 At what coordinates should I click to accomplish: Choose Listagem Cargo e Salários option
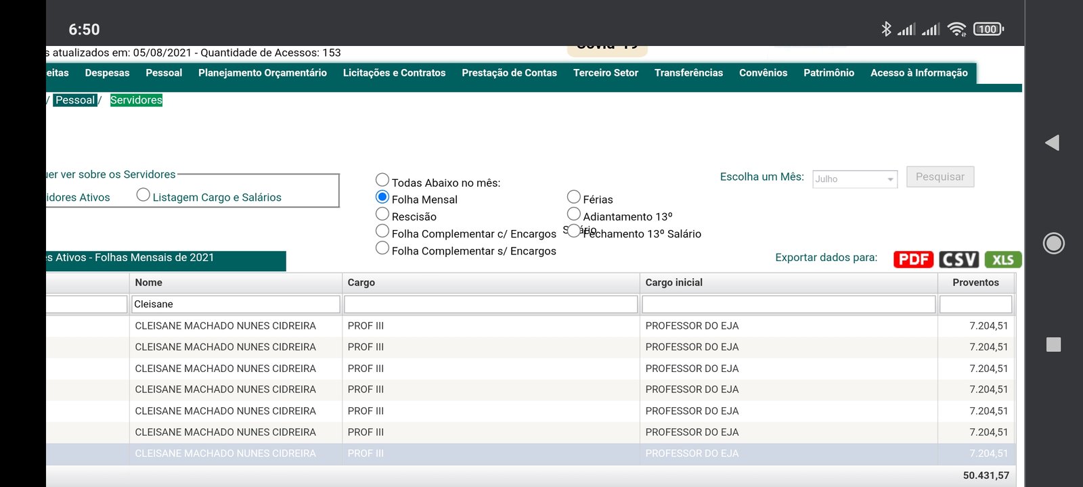pos(143,195)
